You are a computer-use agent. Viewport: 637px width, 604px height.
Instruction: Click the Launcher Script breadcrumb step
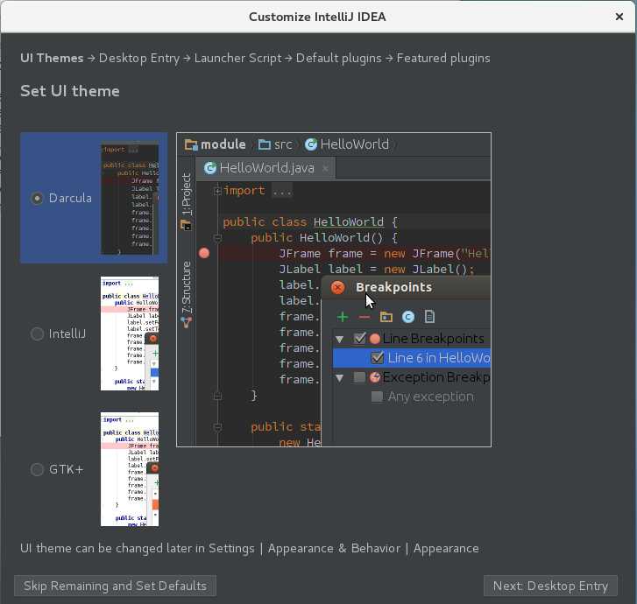pyautogui.click(x=237, y=58)
